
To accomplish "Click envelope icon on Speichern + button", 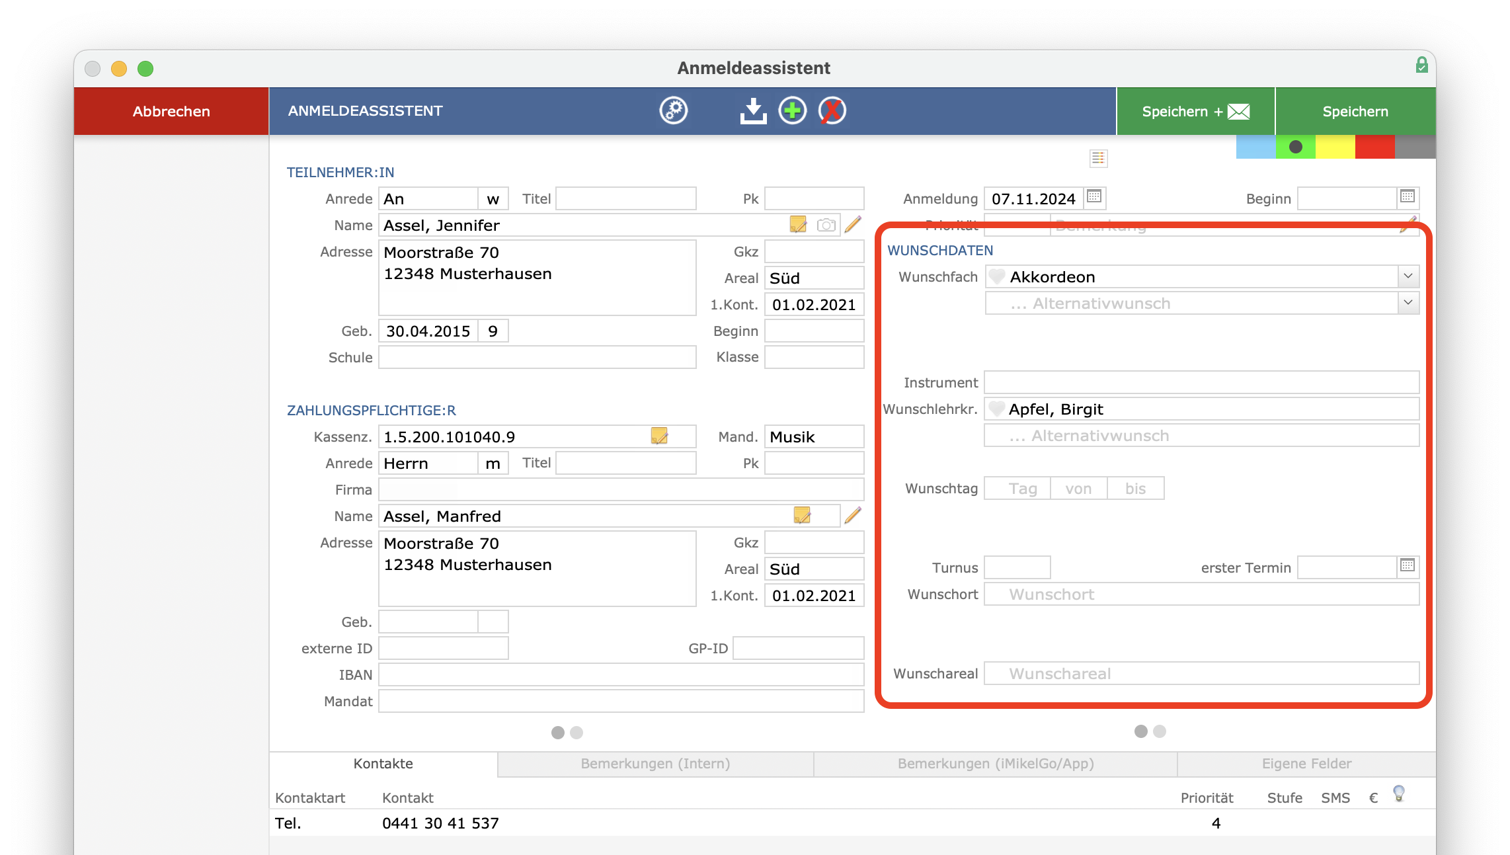I will pyautogui.click(x=1238, y=112).
